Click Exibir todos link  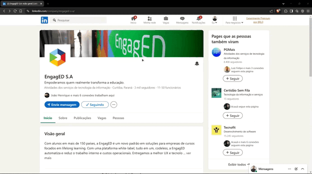pos(239,165)
